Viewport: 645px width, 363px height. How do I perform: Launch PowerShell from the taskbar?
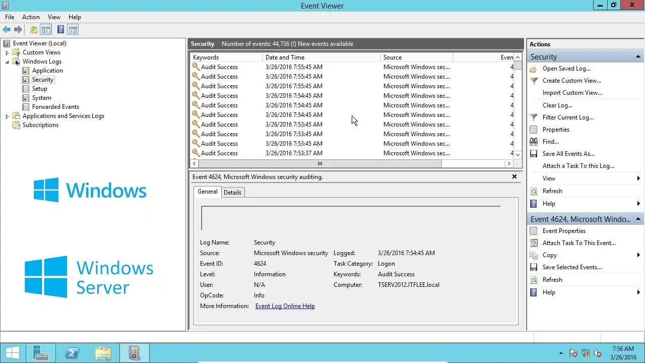[x=72, y=353]
